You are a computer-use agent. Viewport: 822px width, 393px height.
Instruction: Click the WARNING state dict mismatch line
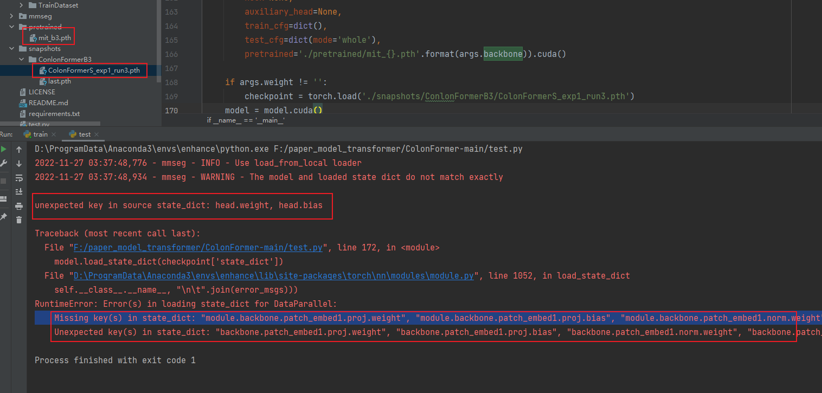pyautogui.click(x=269, y=177)
